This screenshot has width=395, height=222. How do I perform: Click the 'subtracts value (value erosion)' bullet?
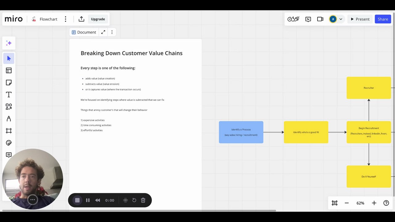click(102, 84)
